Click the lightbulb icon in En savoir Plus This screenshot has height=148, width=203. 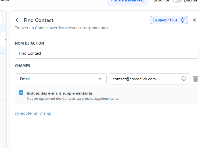pos(183,20)
